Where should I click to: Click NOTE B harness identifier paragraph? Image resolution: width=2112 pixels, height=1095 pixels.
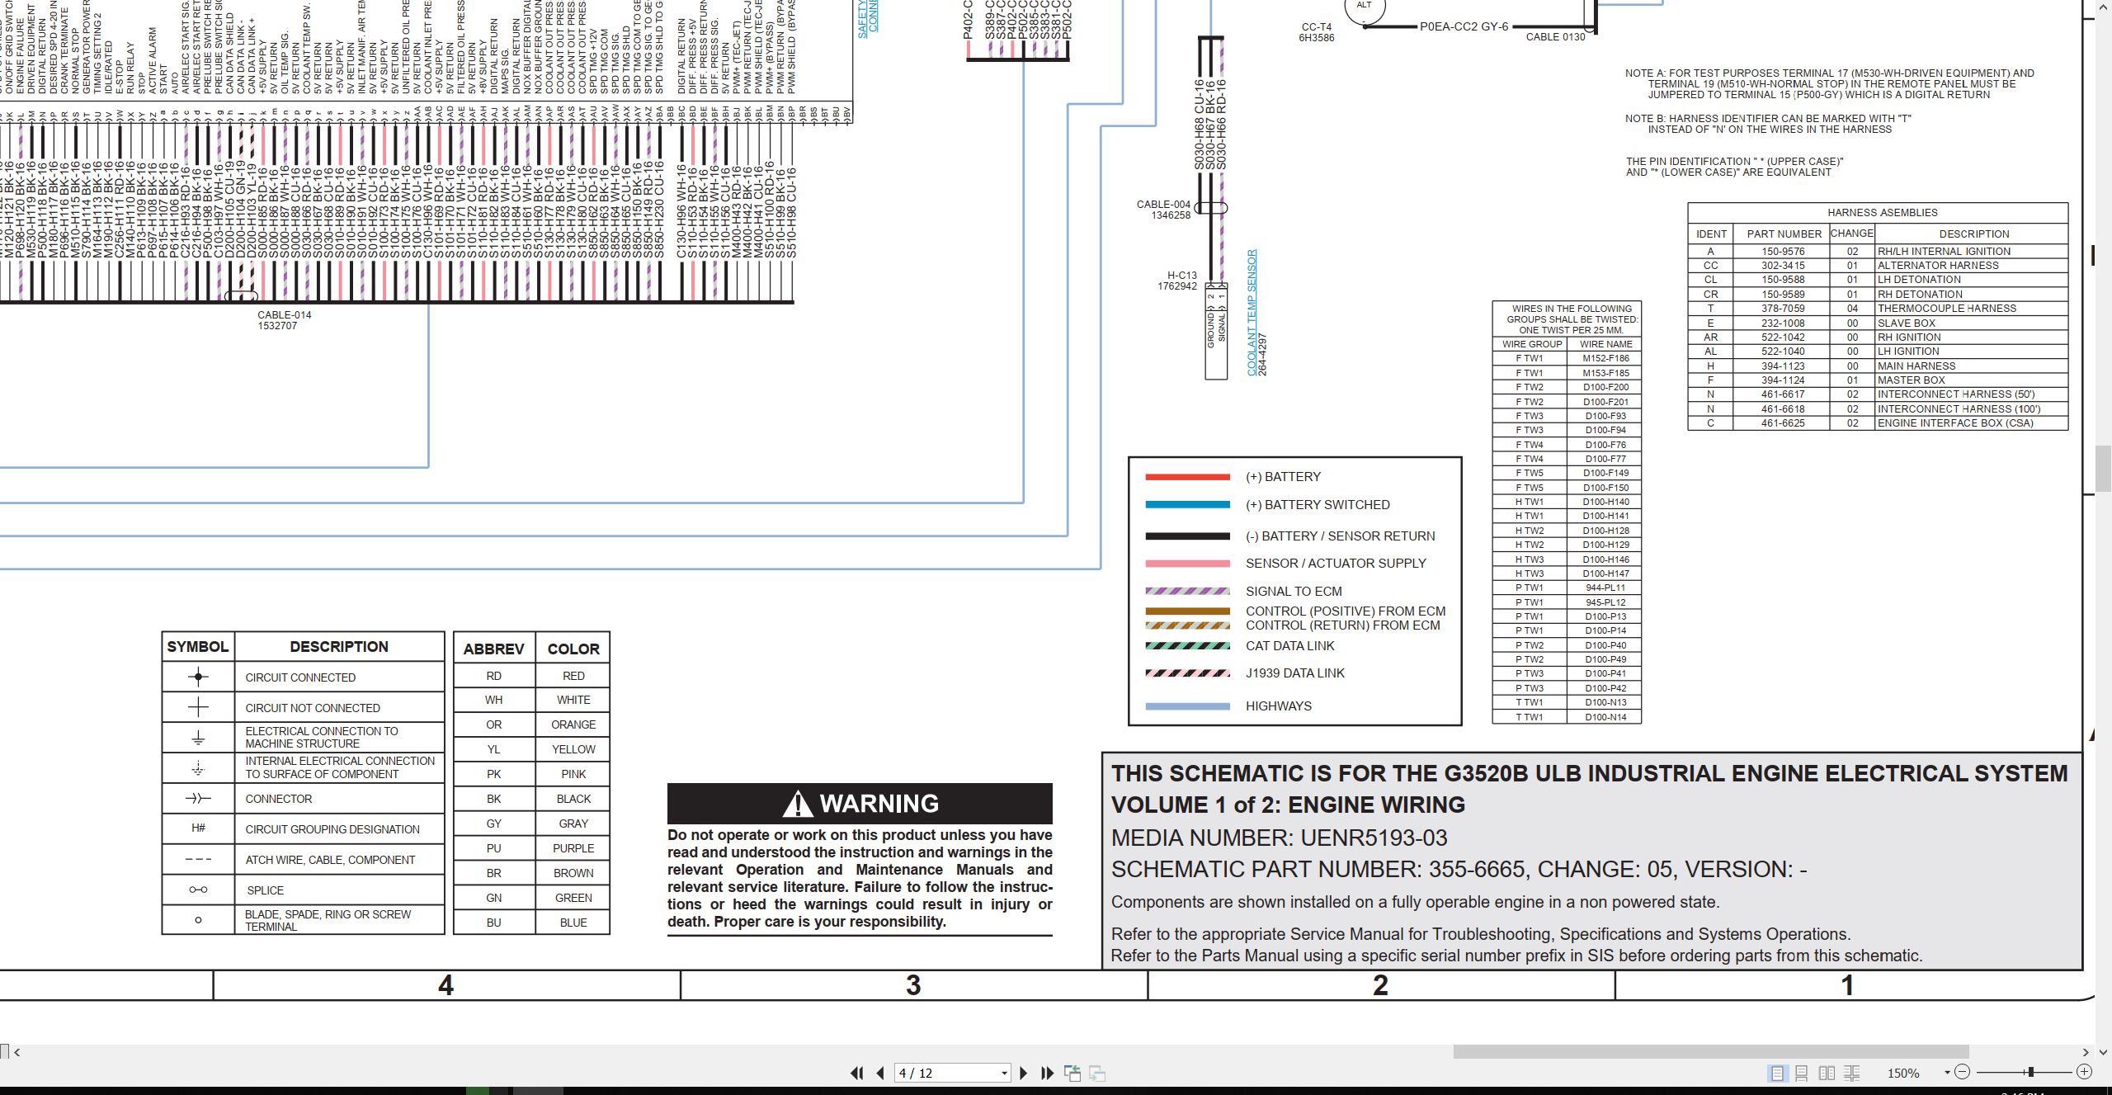coord(1768,124)
